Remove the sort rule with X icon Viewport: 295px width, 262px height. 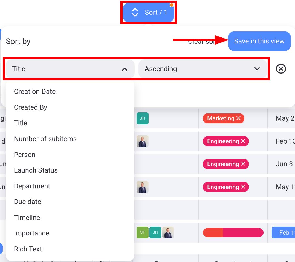(281, 69)
